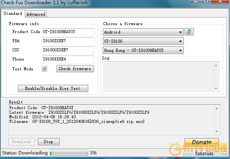Select the CSC input field
The height and width of the screenshot is (159, 230).
click(68, 50)
